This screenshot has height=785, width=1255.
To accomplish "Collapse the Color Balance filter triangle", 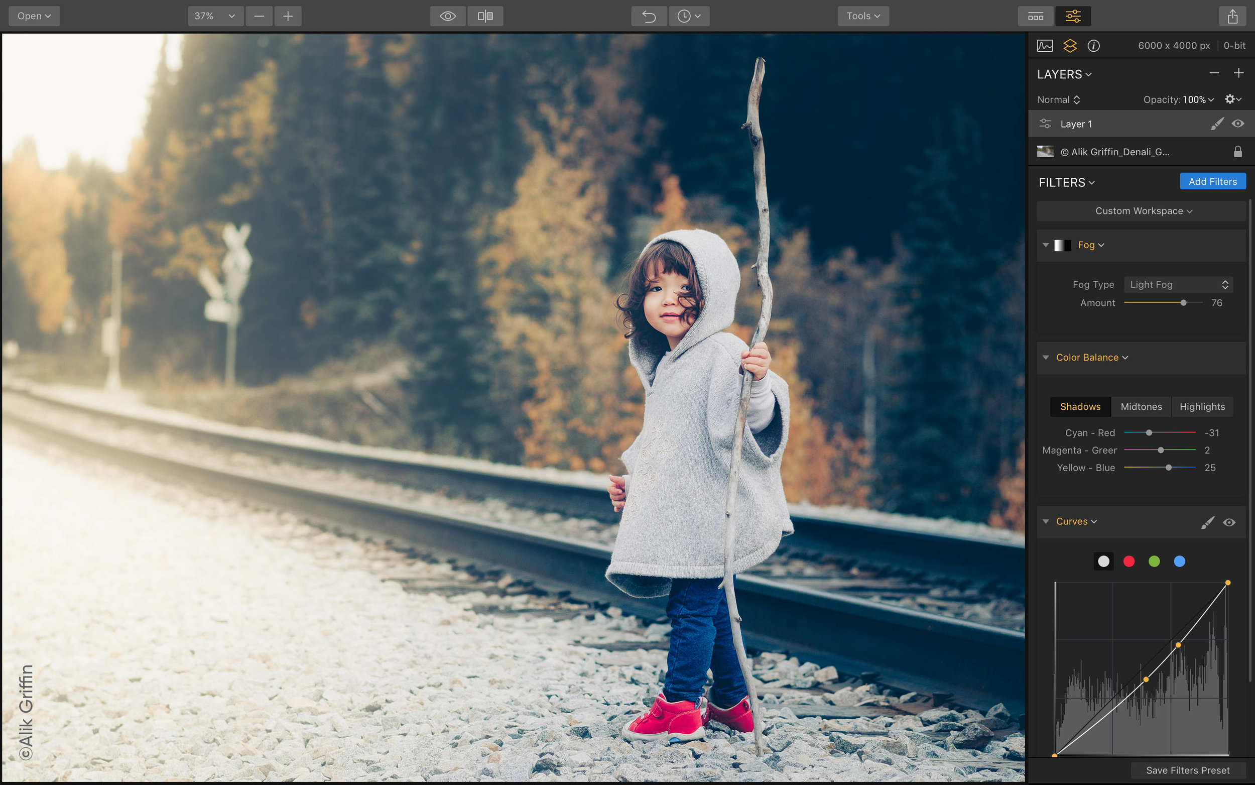I will [1045, 357].
